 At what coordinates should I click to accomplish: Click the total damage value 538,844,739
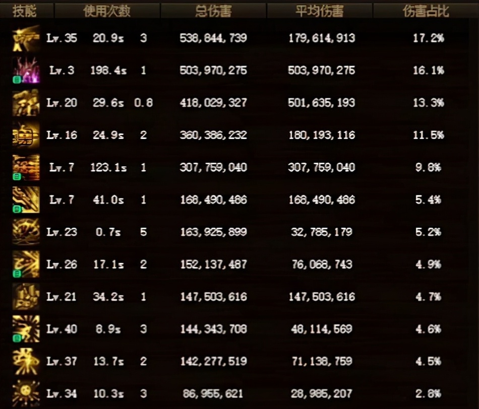tap(213, 38)
